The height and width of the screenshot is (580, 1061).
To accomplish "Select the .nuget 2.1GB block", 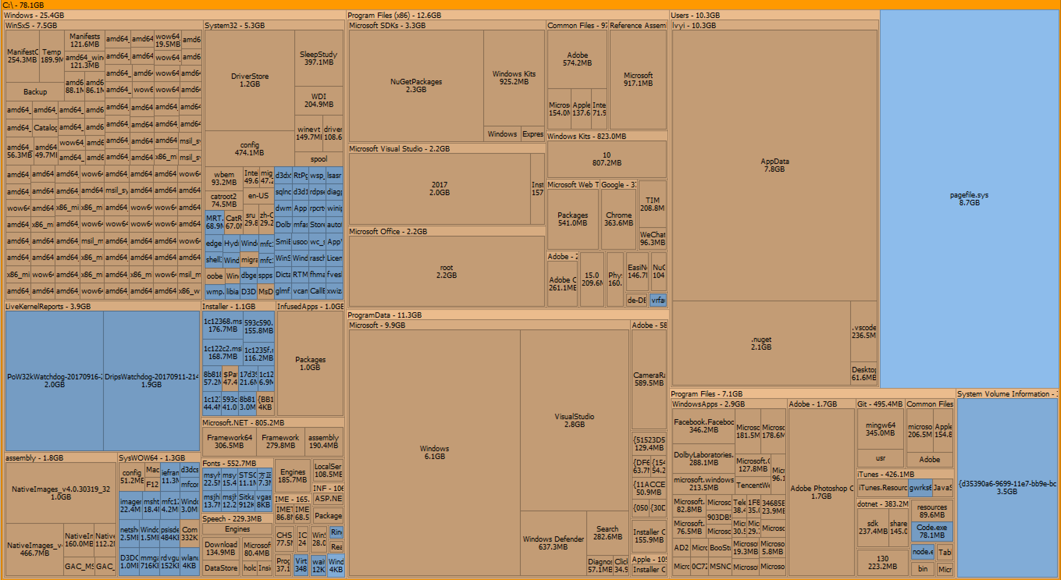I will tap(761, 343).
